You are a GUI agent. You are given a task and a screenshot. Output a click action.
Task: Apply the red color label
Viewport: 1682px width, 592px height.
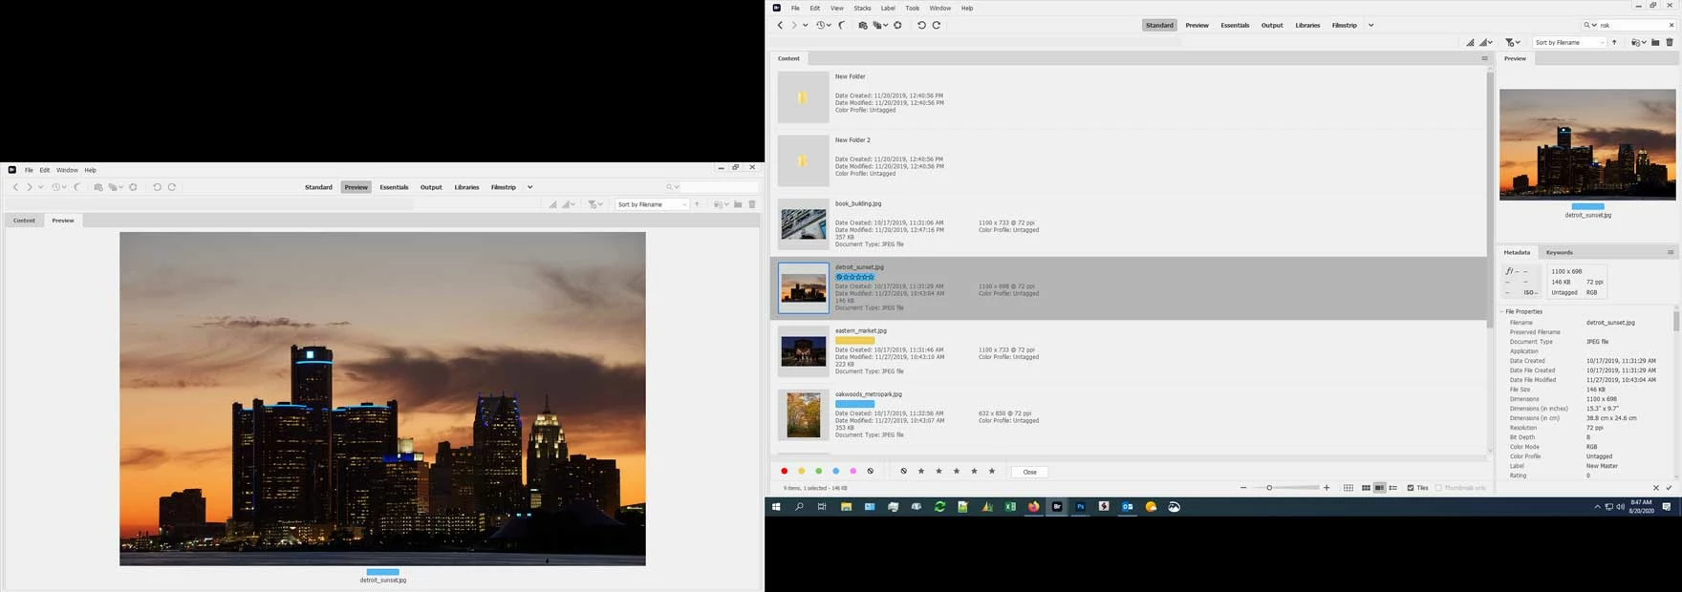tap(785, 471)
